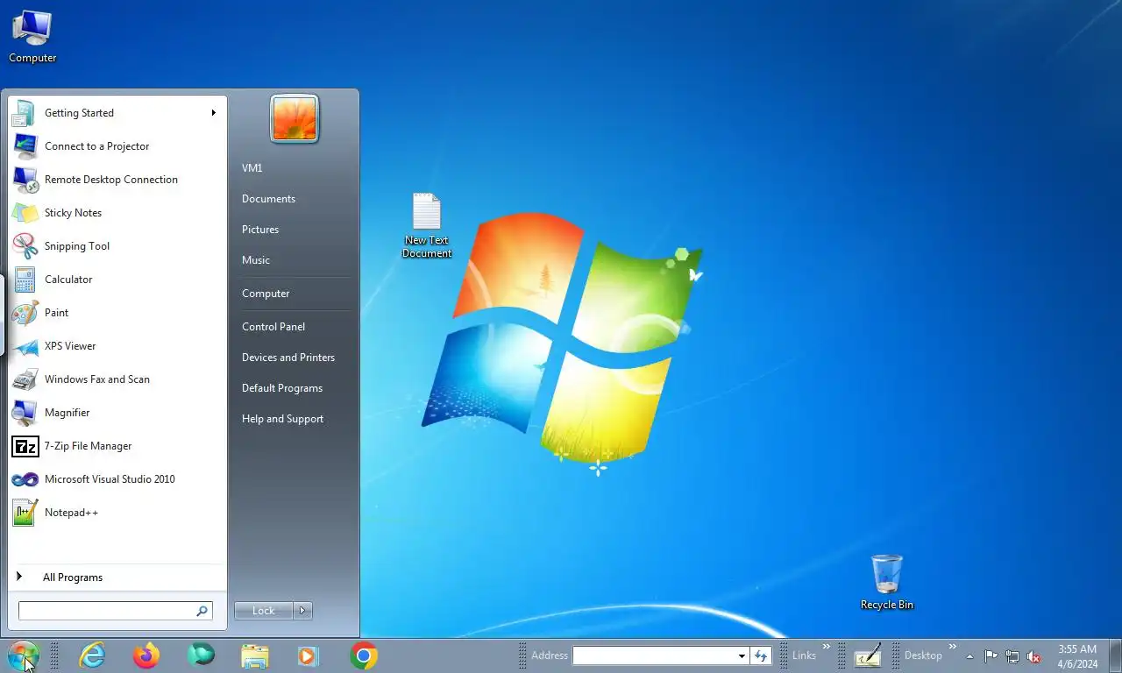This screenshot has width=1122, height=673.
Task: Click the Getting Started icon
Action: click(x=25, y=113)
